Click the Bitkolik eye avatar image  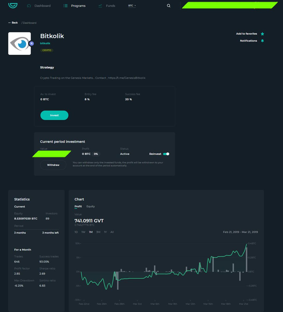click(x=19, y=43)
